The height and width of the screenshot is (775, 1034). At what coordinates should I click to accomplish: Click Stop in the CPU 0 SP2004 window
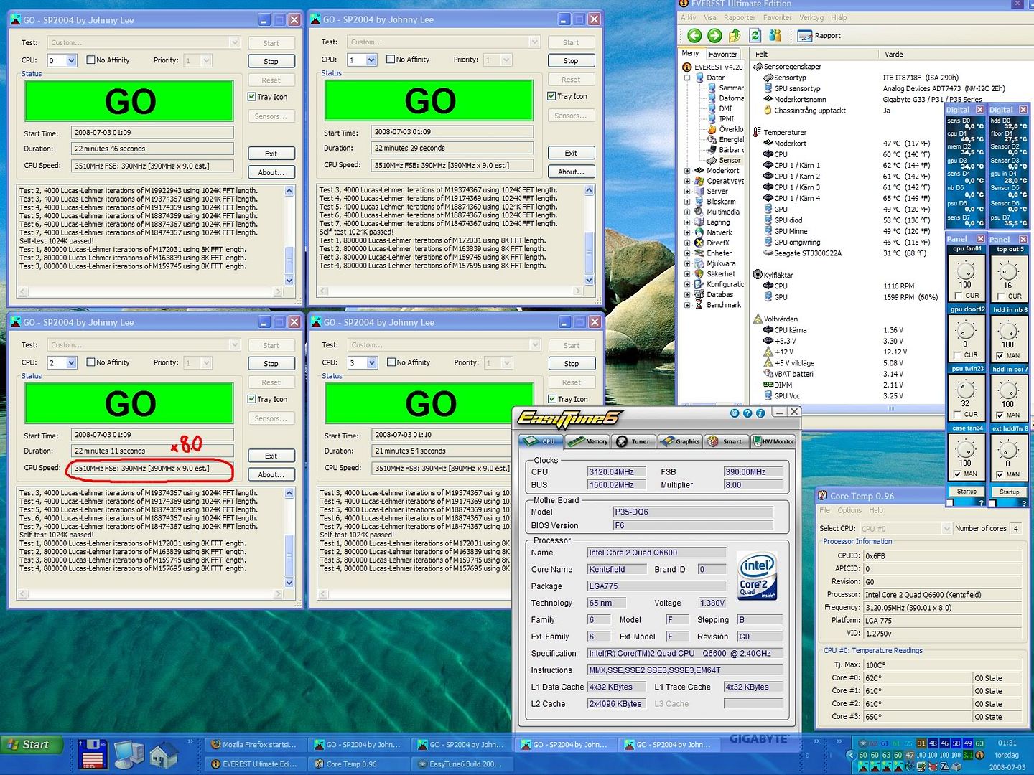click(x=271, y=62)
